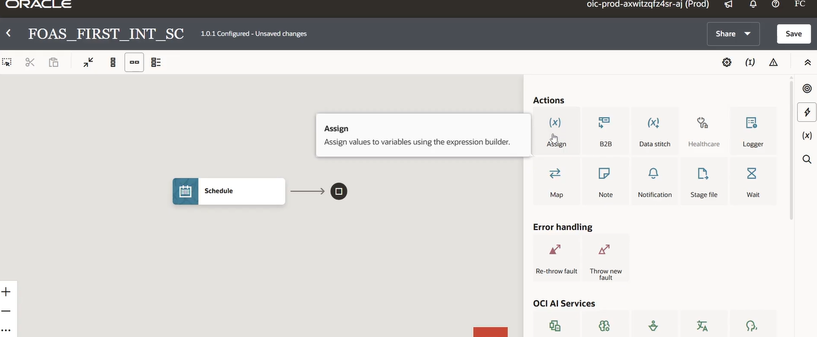Open the Actions lightning icon in sidebar
The height and width of the screenshot is (337, 817).
(x=807, y=112)
